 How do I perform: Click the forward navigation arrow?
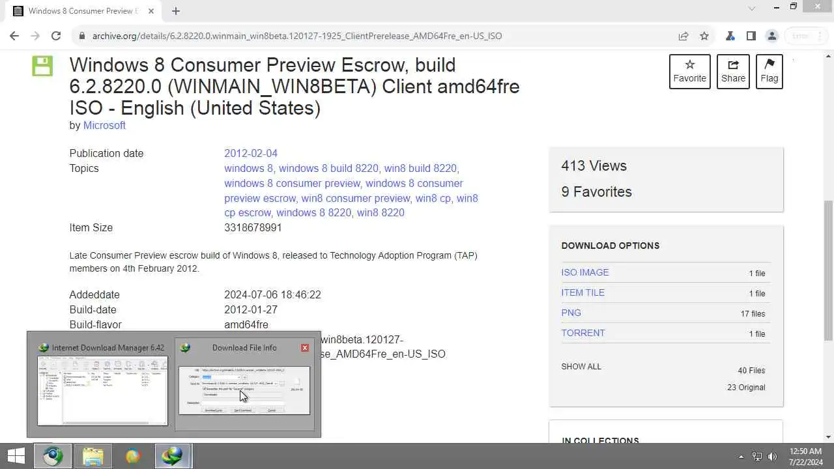pyautogui.click(x=35, y=36)
